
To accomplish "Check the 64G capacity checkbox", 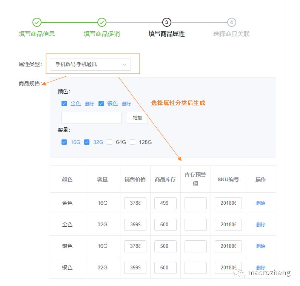I will click(109, 142).
